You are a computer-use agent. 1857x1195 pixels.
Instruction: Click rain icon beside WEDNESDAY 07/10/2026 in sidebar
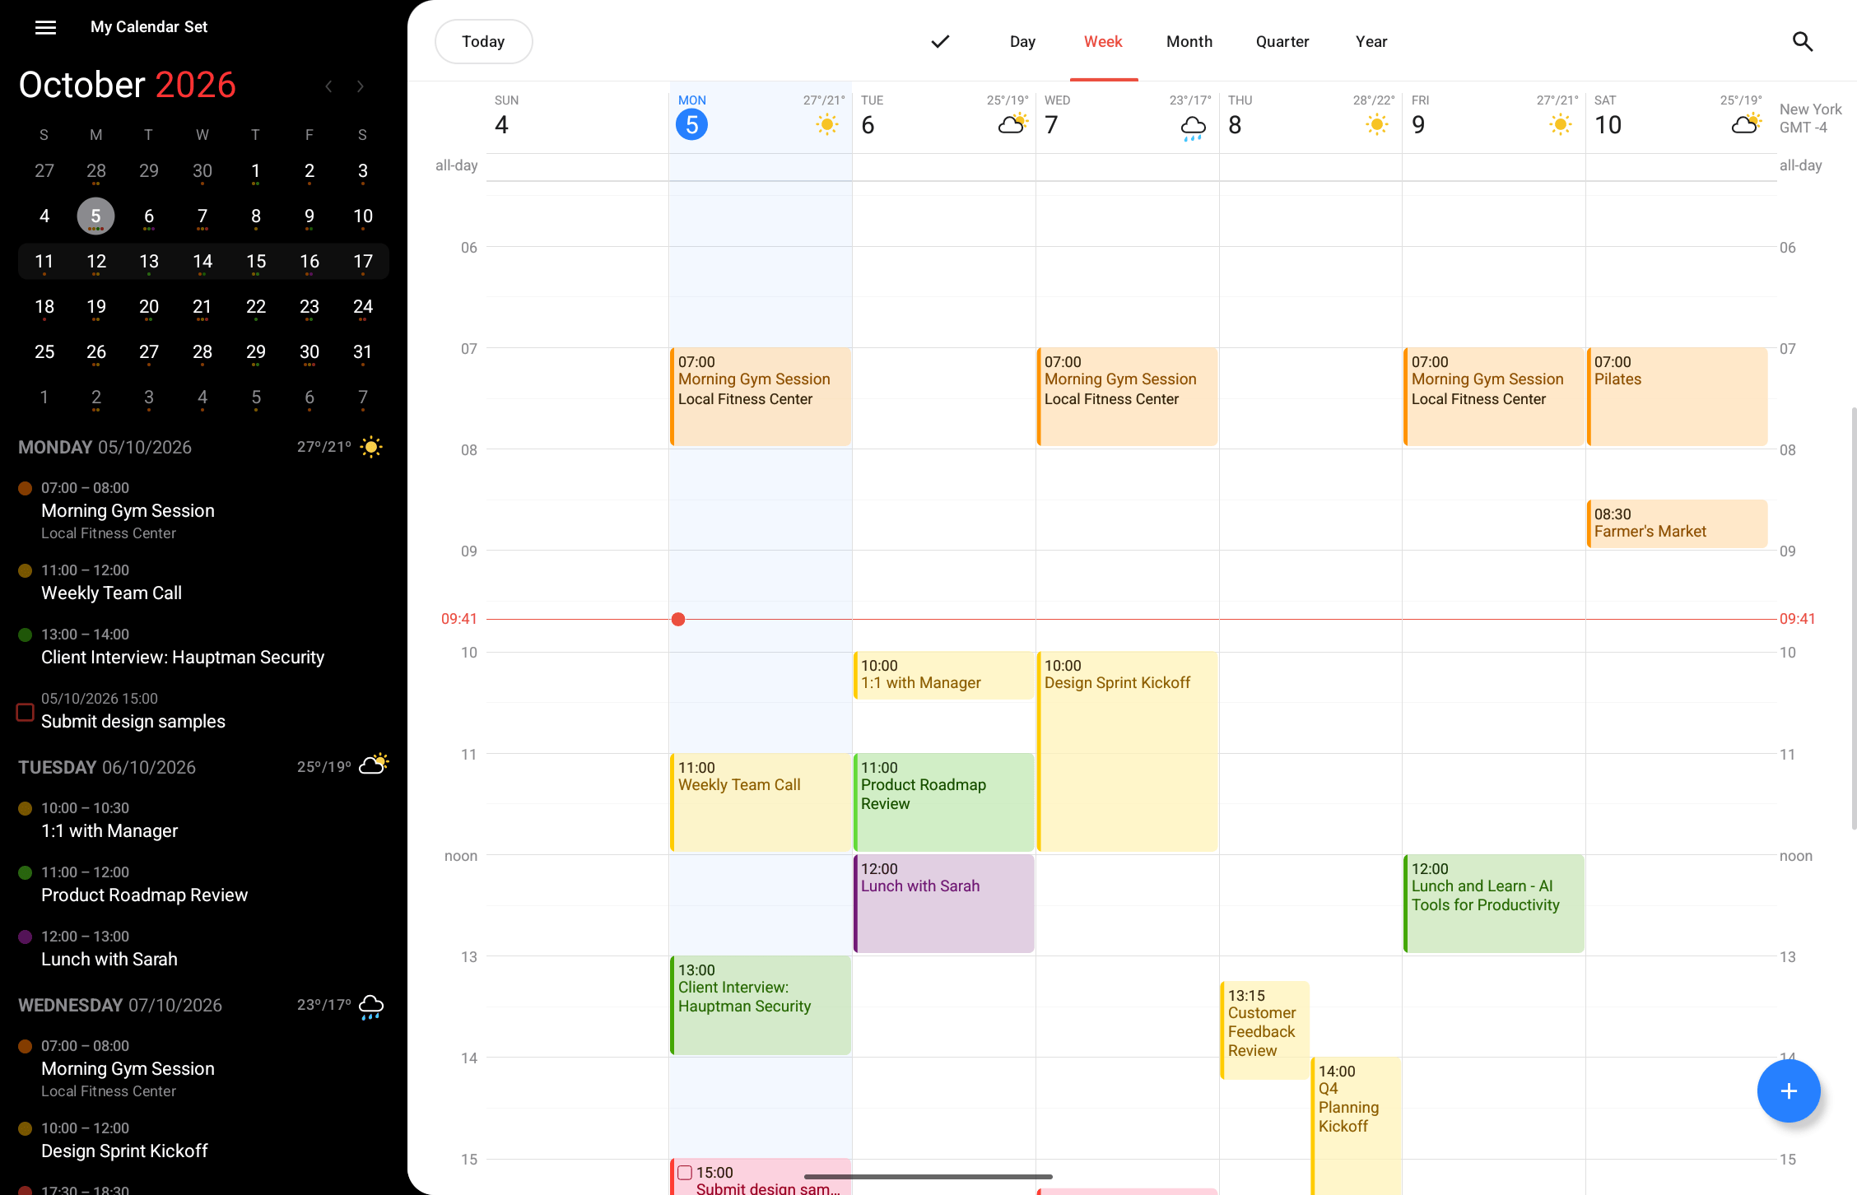pos(371,1007)
